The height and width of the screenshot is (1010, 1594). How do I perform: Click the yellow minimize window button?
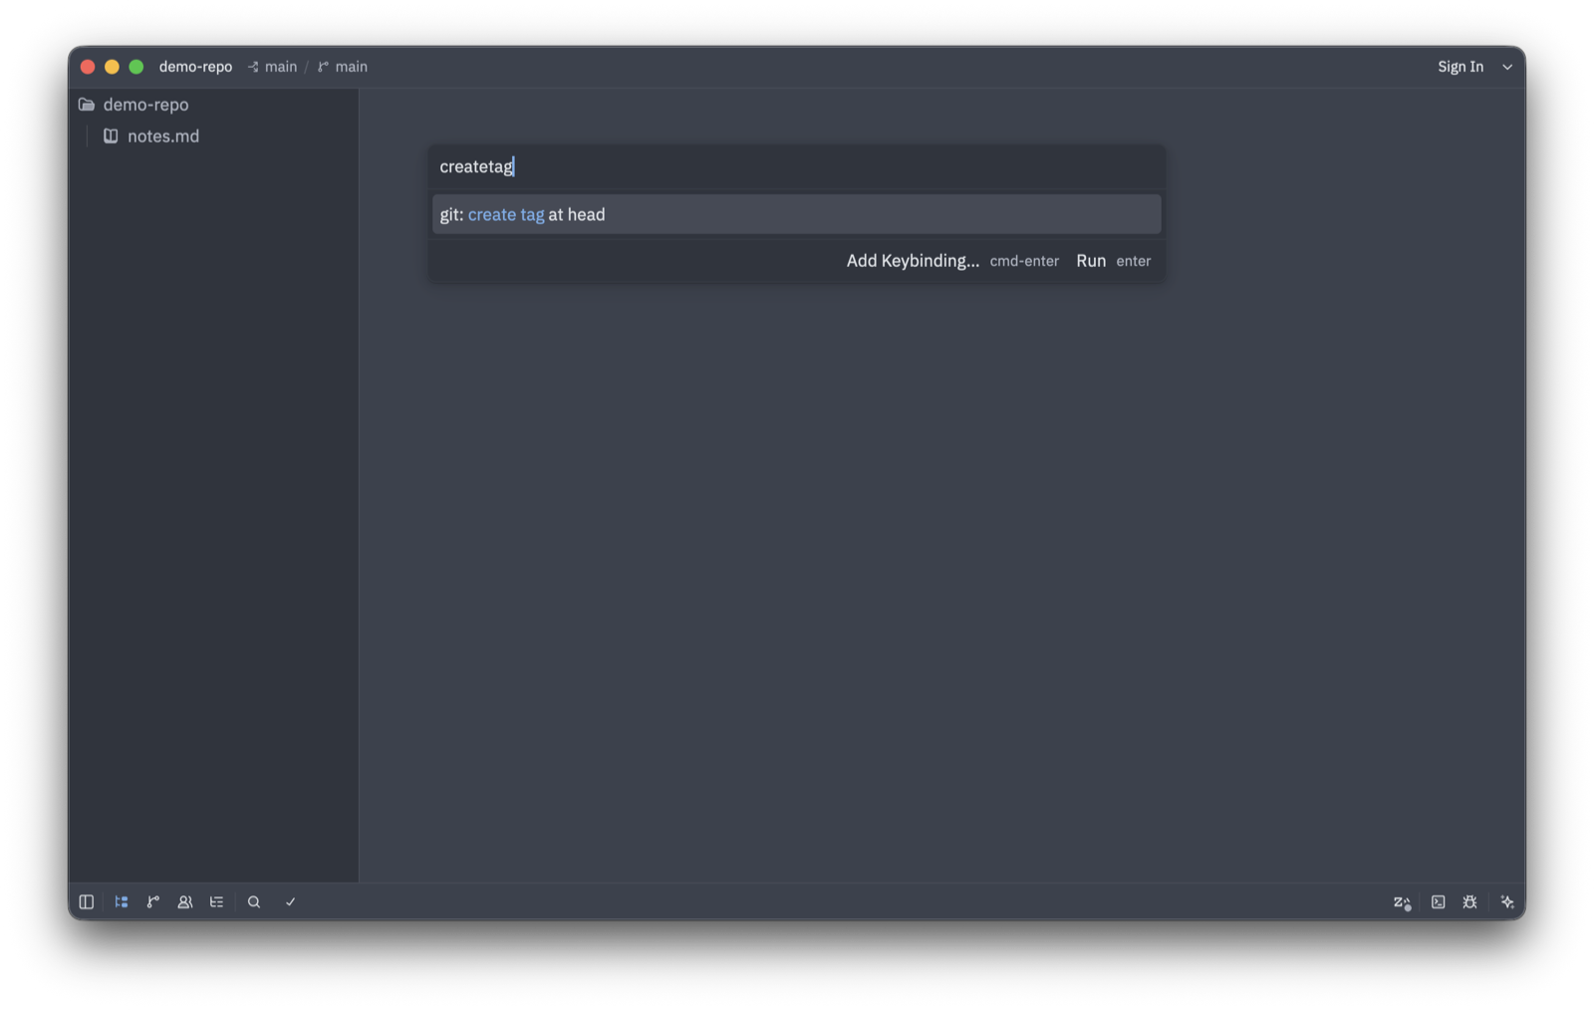tap(112, 67)
